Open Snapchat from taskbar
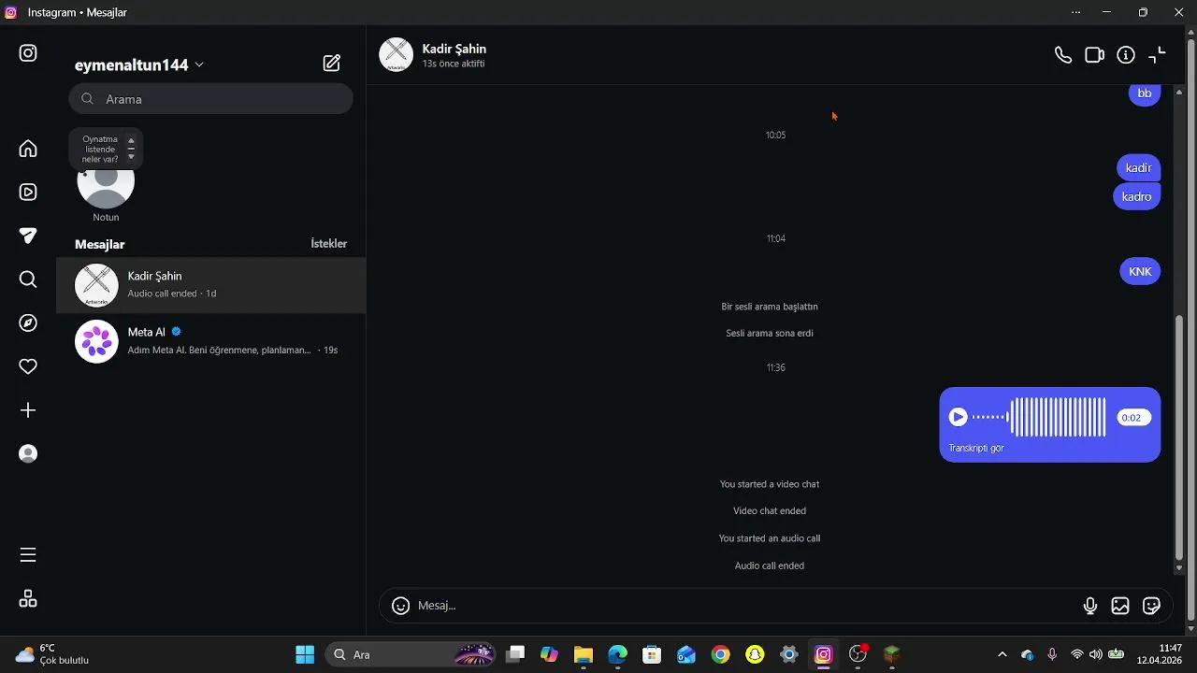Viewport: 1197px width, 673px height. pyautogui.click(x=755, y=654)
